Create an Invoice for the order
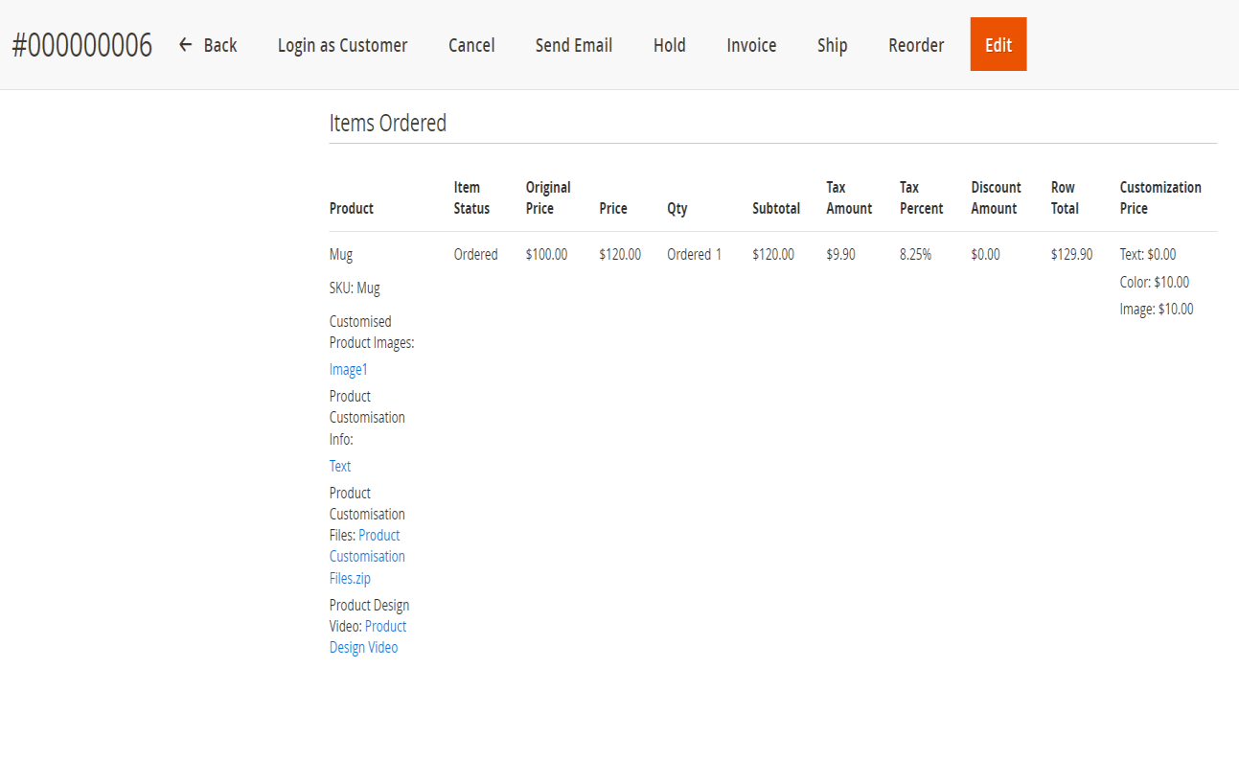The height and width of the screenshot is (783, 1239). click(x=751, y=45)
